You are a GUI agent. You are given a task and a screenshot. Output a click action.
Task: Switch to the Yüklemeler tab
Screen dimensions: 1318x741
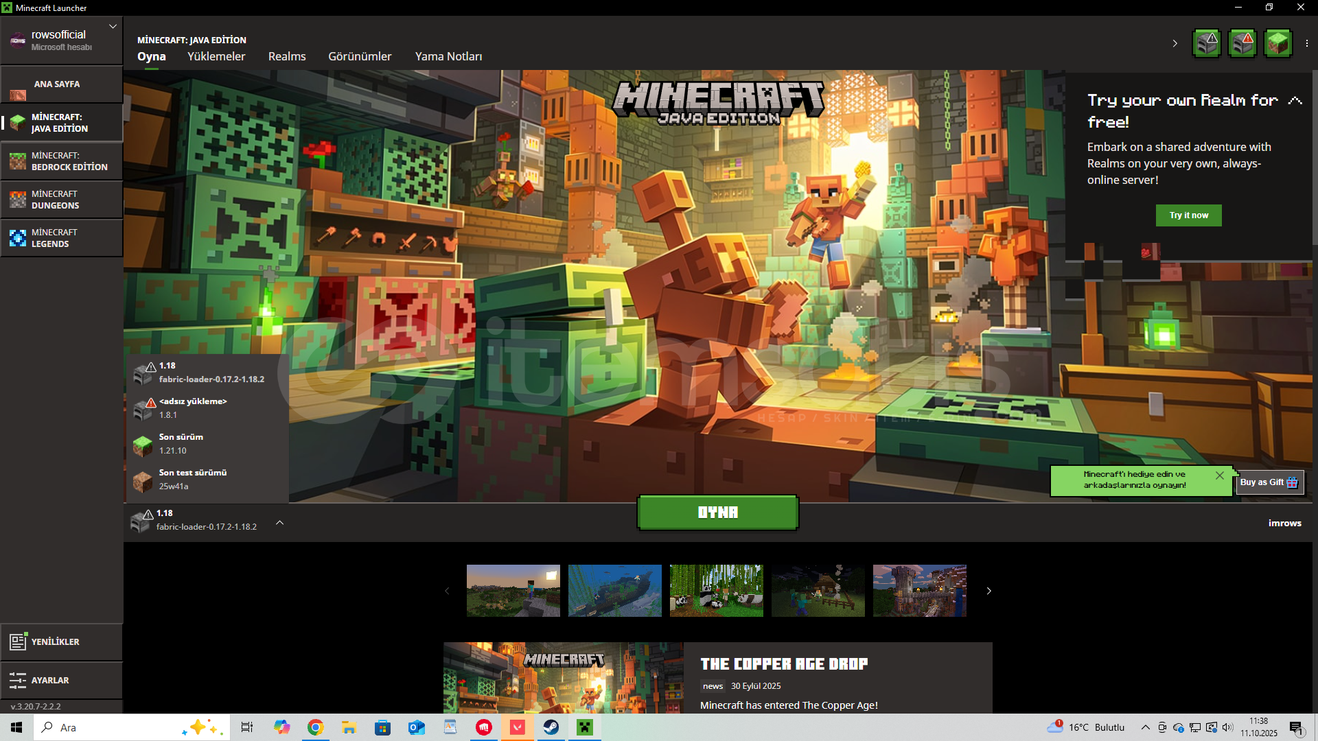point(216,56)
